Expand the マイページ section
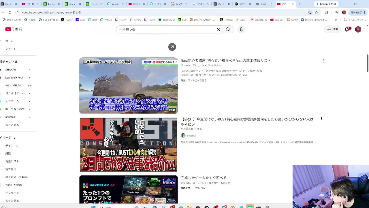This screenshot has width=369, height=208. click(8, 138)
